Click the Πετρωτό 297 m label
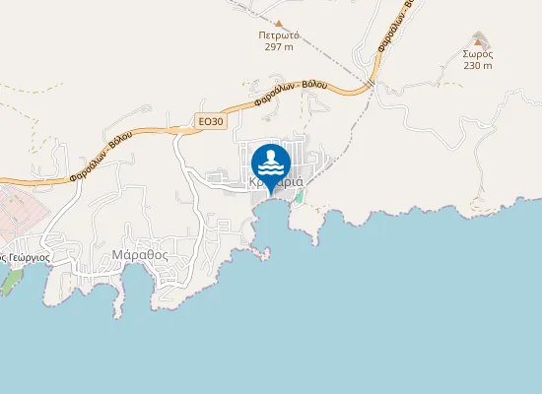Viewport: 542px width, 394px height. coord(279,40)
